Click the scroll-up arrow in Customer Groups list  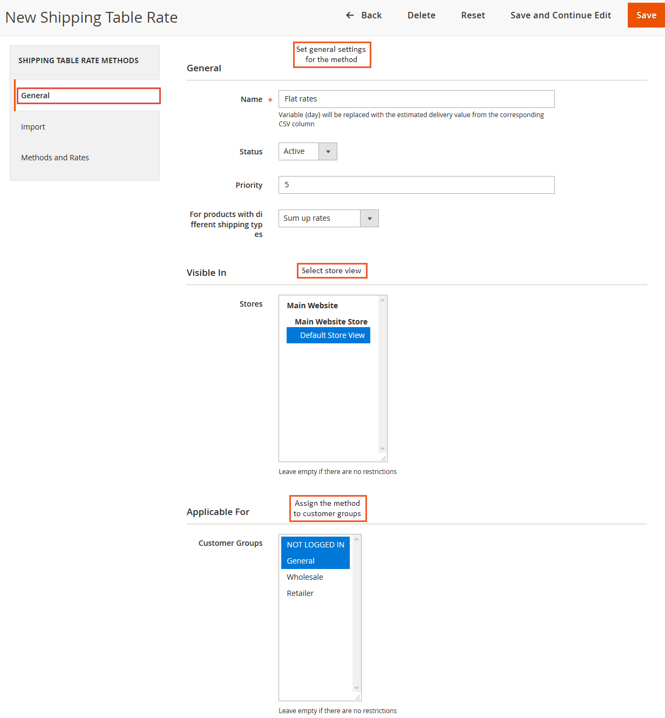click(357, 538)
